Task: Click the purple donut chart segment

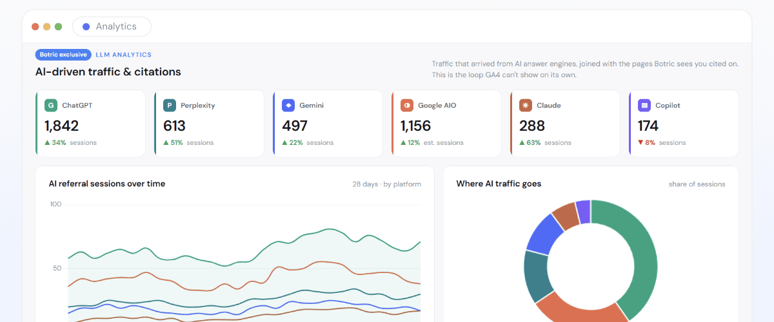Action: pos(583,211)
